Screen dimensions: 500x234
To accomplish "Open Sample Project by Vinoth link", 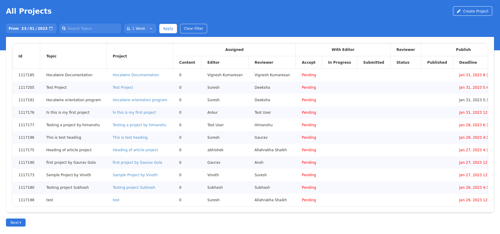I will tap(135, 175).
